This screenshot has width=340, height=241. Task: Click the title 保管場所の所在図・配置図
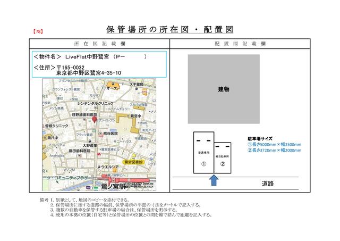170,30
